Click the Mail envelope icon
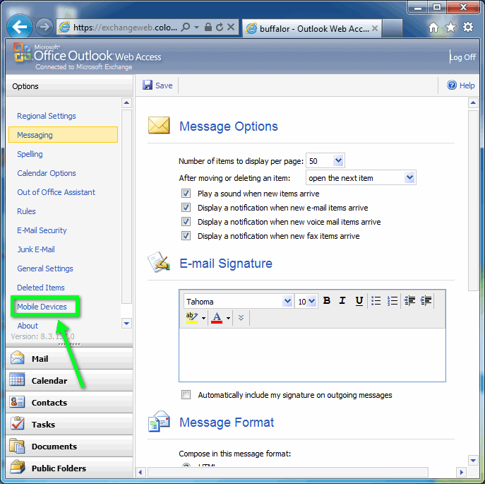 (x=18, y=358)
